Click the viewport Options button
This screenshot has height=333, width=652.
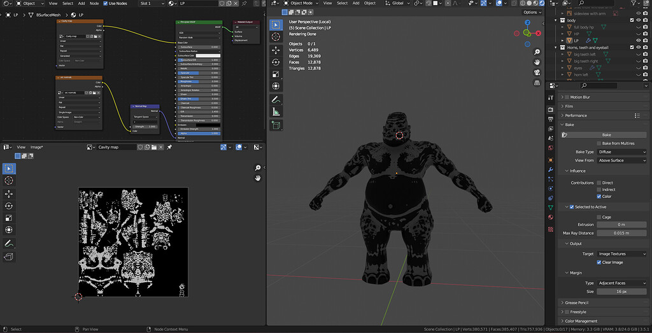coord(531,12)
